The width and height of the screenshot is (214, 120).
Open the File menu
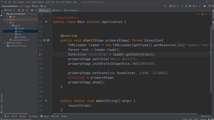point(6,2)
